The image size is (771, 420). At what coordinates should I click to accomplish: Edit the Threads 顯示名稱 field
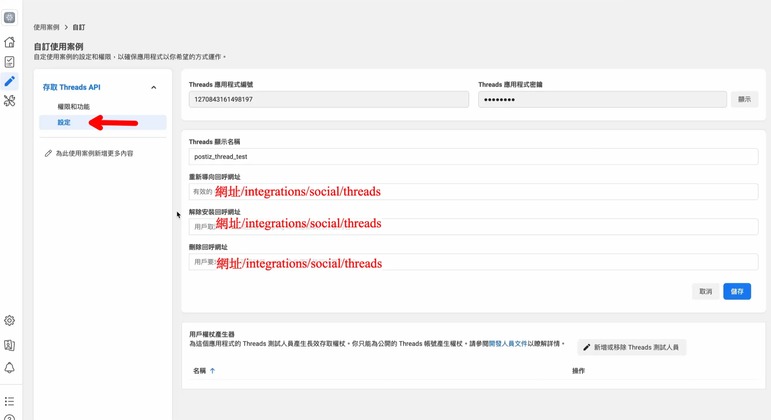tap(473, 157)
